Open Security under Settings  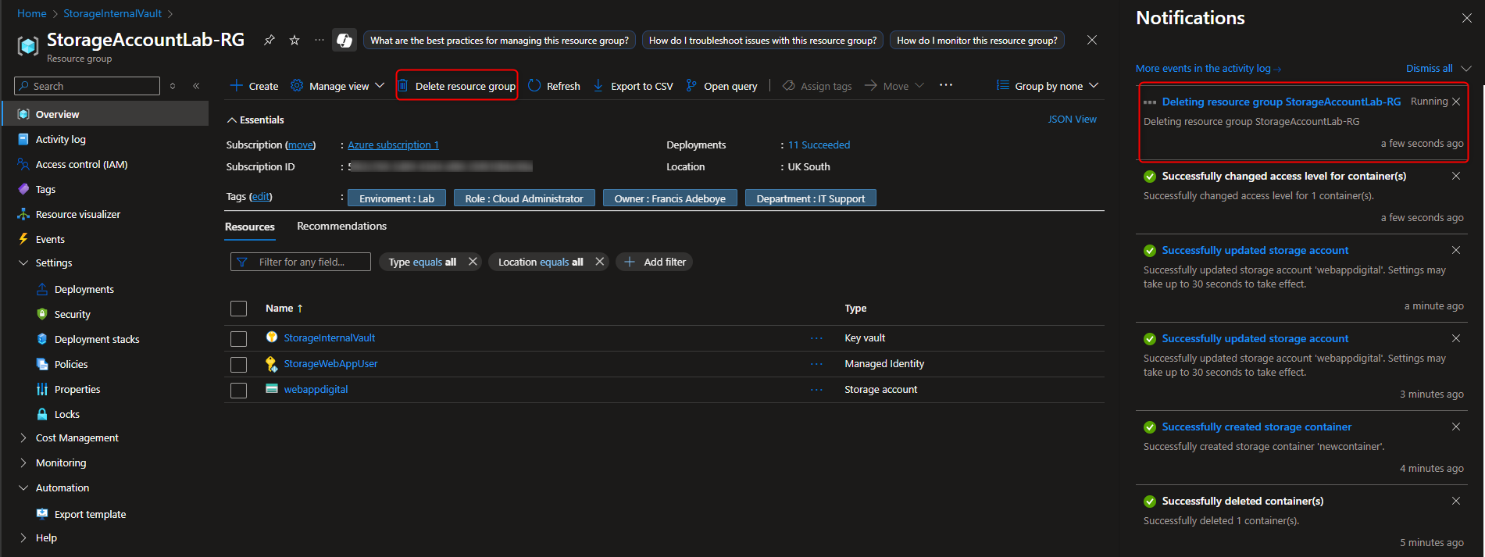click(x=72, y=314)
